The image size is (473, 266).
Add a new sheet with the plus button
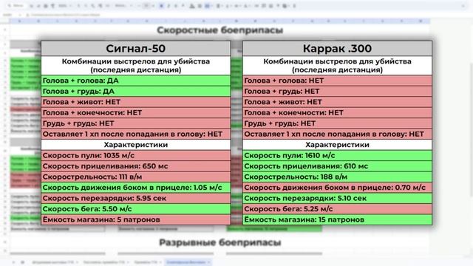13,262
